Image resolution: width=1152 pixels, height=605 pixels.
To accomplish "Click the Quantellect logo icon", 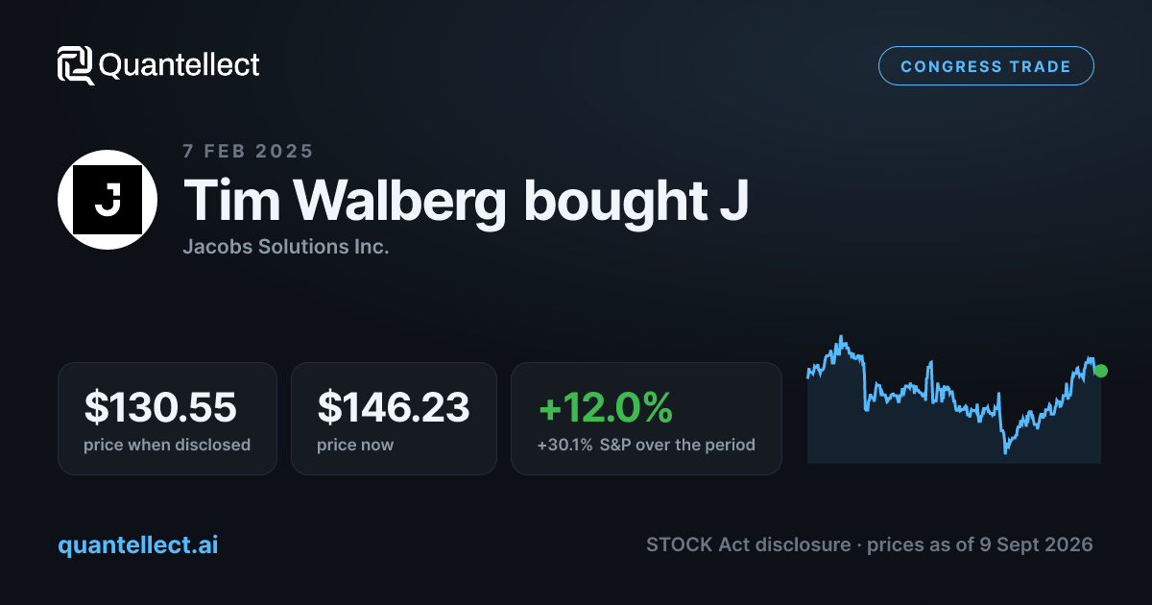I will tap(76, 65).
